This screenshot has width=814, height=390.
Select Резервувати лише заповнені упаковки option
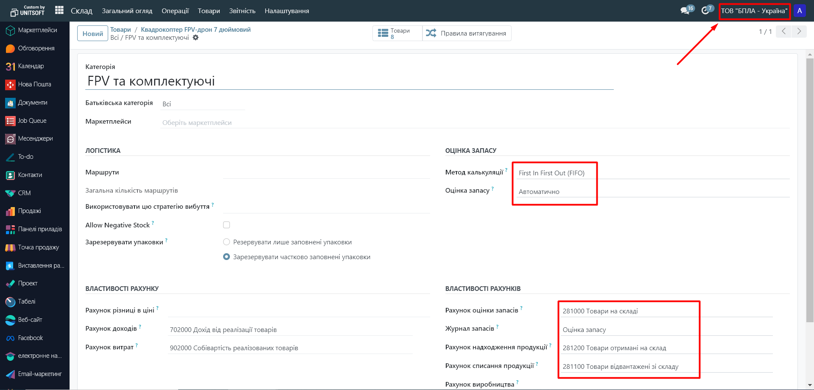pyautogui.click(x=227, y=242)
